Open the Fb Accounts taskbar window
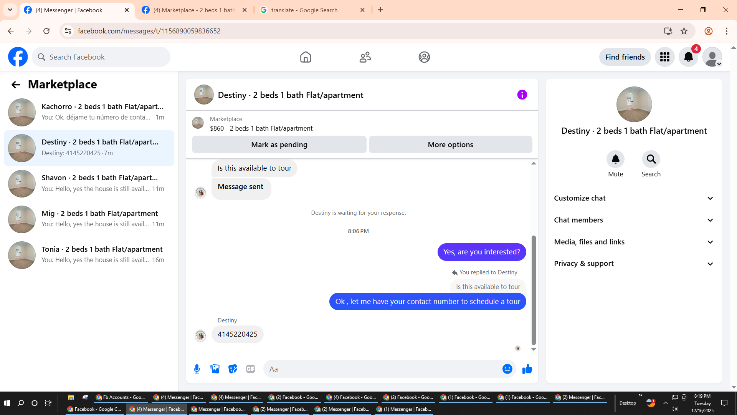The height and width of the screenshot is (415, 737). tap(121, 397)
